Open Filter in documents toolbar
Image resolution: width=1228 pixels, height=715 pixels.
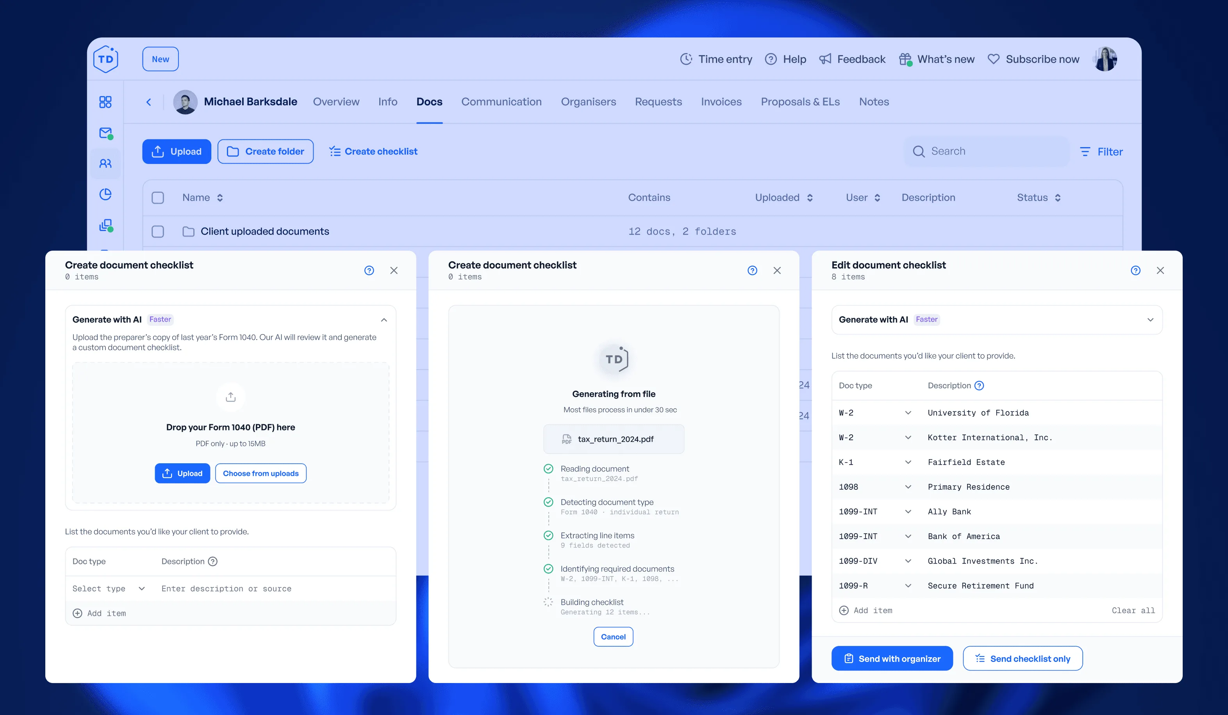click(x=1101, y=152)
